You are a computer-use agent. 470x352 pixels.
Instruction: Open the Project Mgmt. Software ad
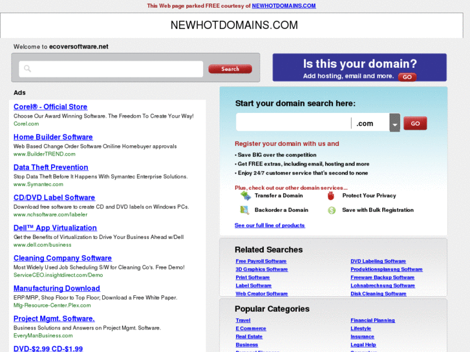click(x=54, y=318)
